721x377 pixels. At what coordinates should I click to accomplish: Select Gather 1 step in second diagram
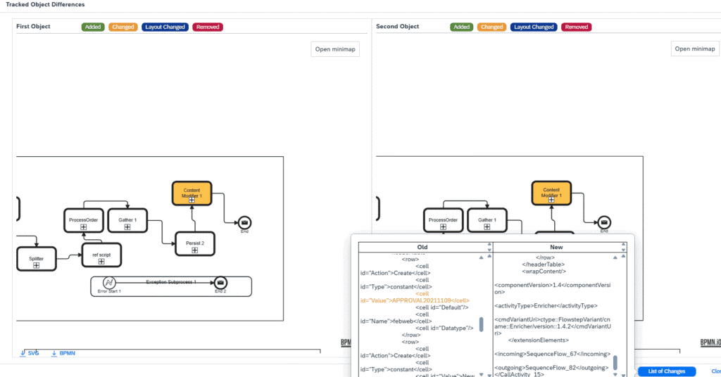(x=487, y=220)
